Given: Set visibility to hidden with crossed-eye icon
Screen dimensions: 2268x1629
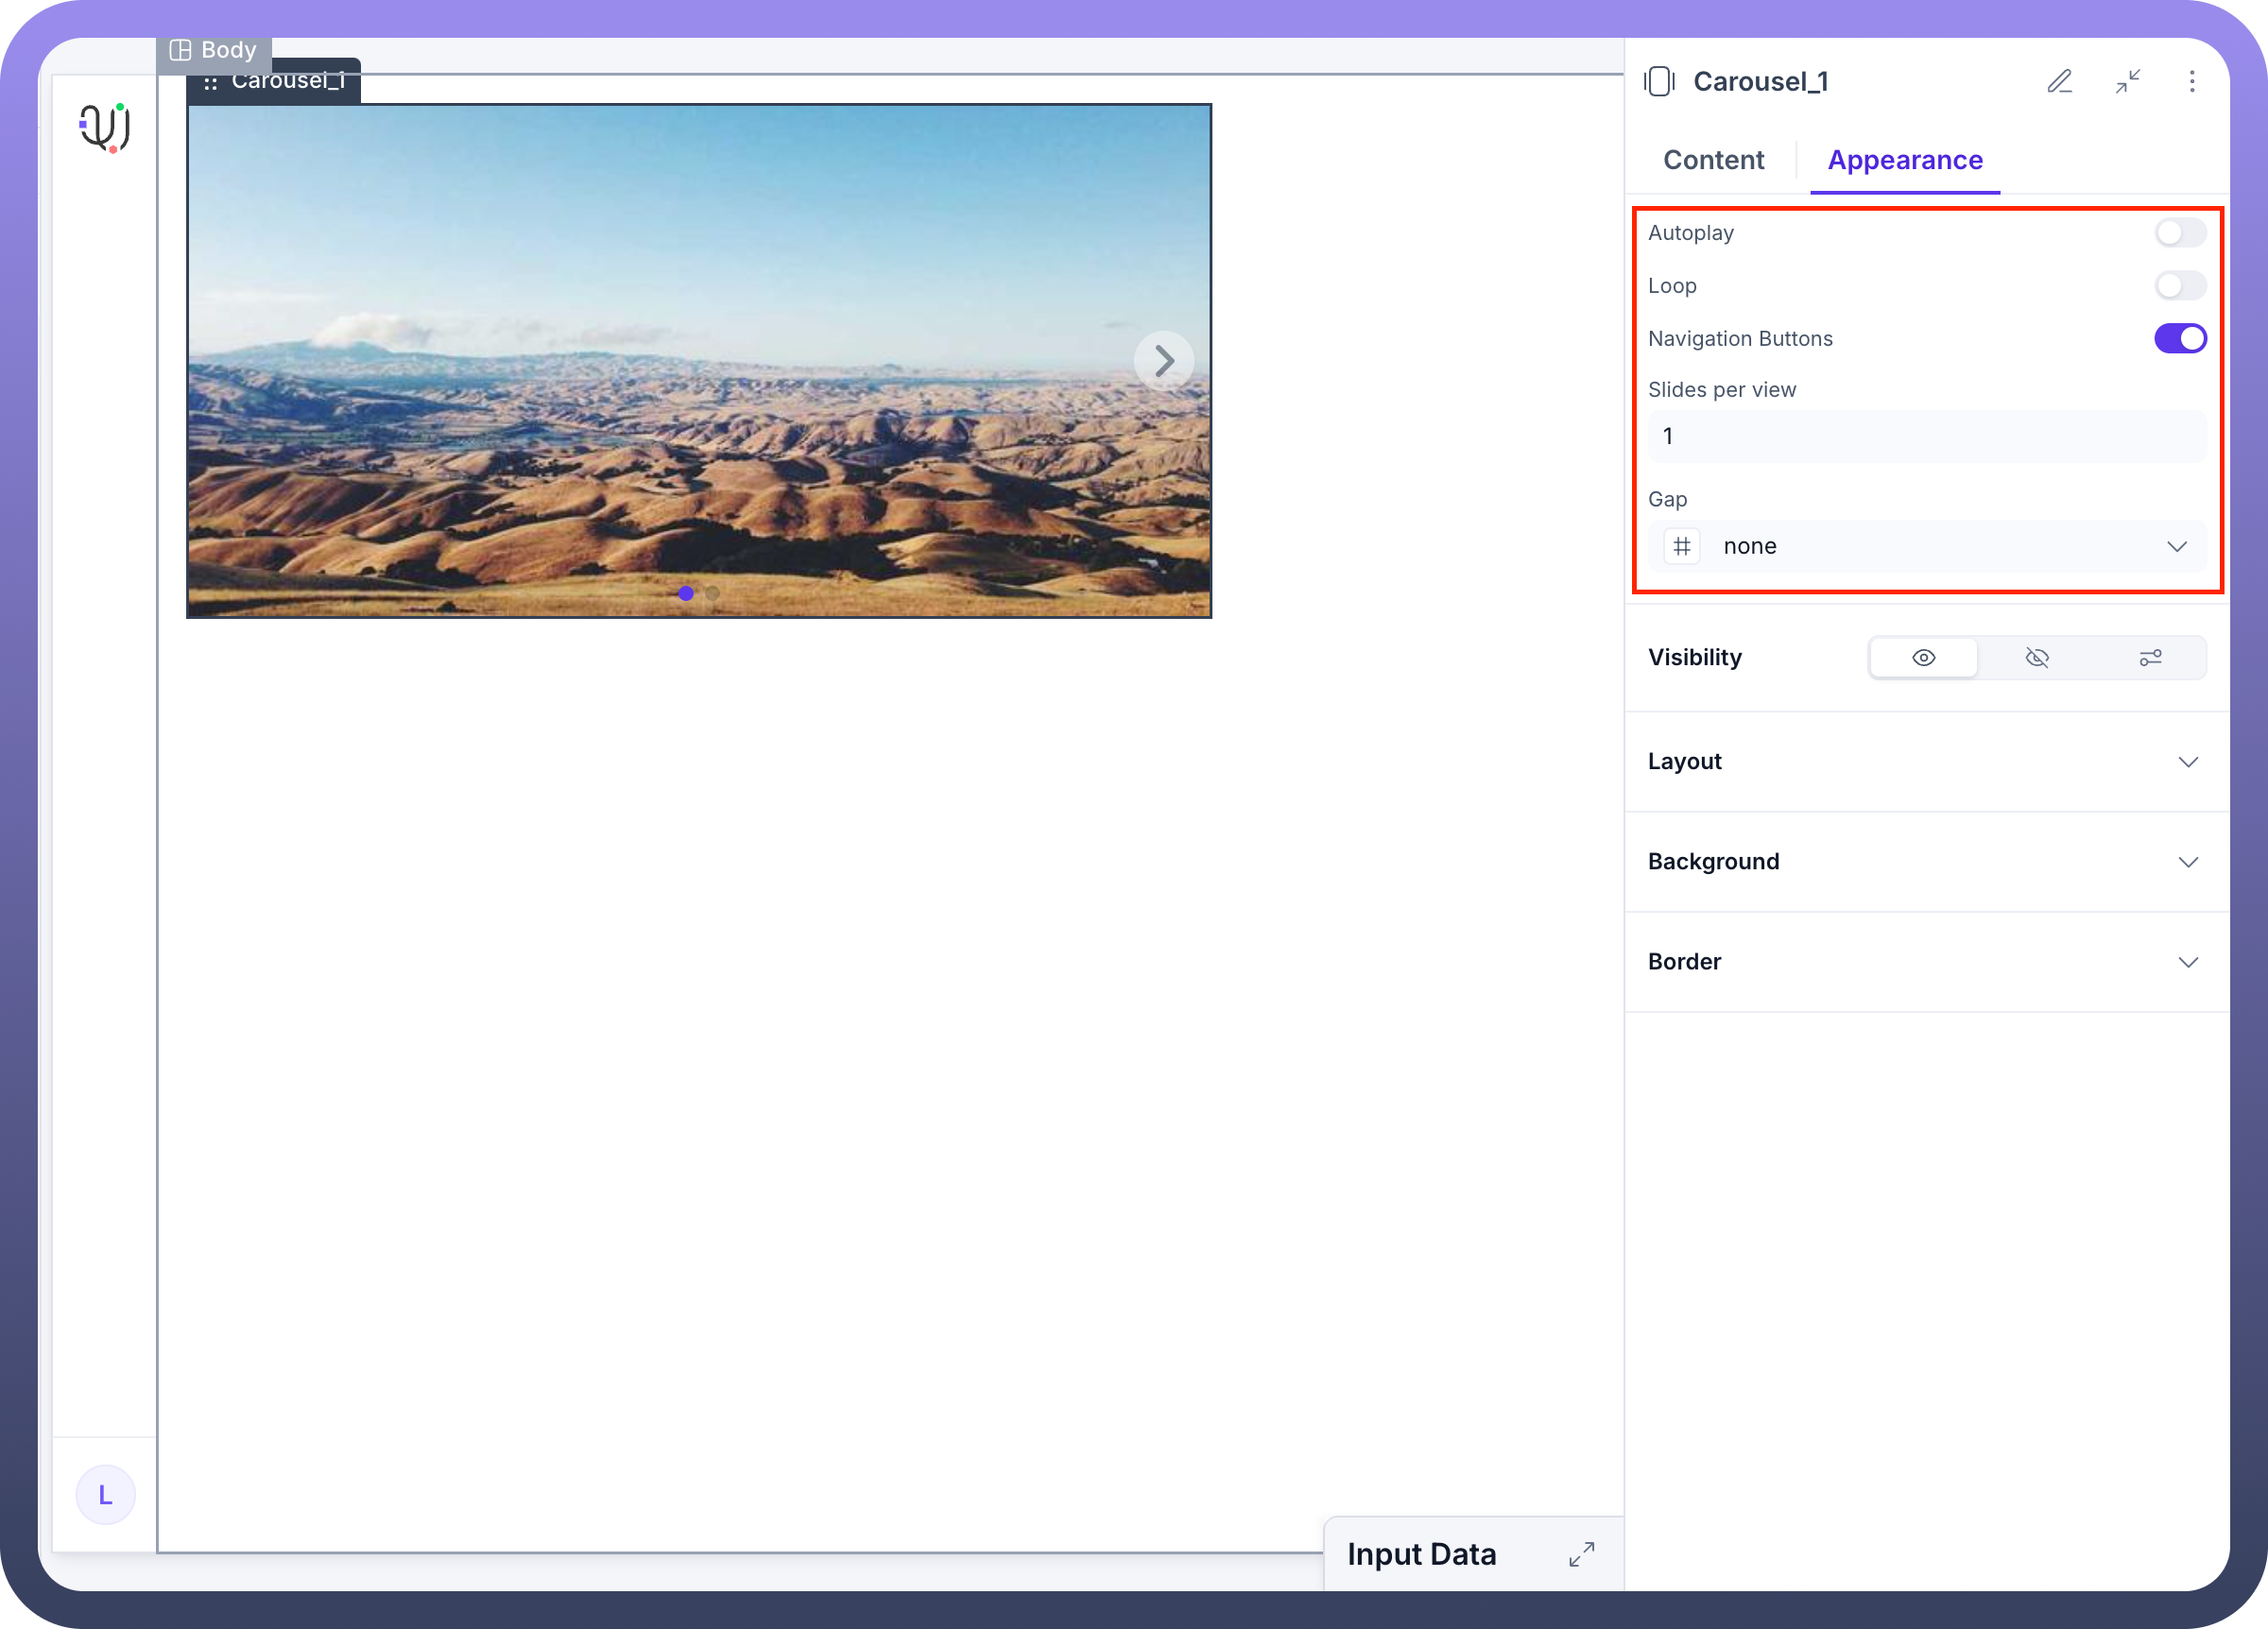Looking at the screenshot, I should point(2037,657).
